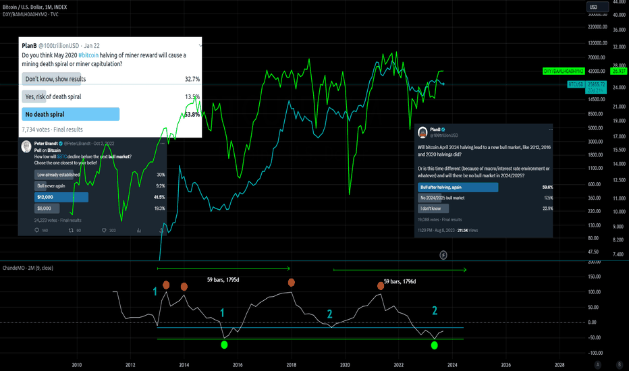Click the 59.6% poll result value
The height and width of the screenshot is (371, 629).
coord(547,188)
